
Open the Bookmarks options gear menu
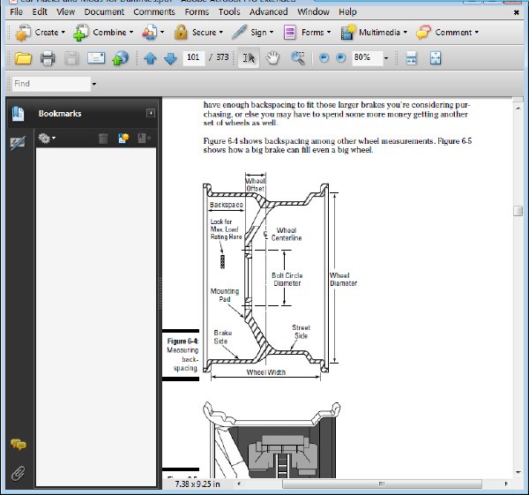47,139
